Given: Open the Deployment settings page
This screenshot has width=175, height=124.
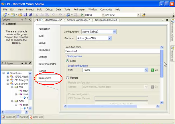Looking at the screenshot, I should (45, 78).
